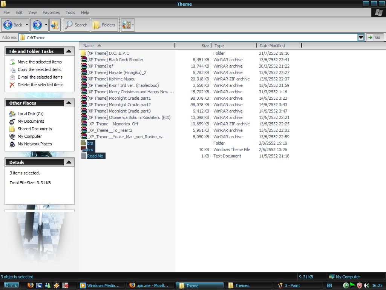
Task: Go forward with the Forward arrow
Action: click(x=37, y=25)
